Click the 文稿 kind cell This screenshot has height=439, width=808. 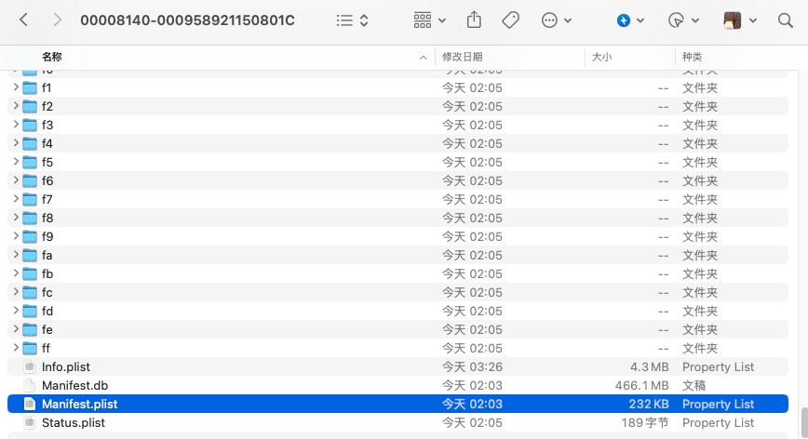pyautogui.click(x=694, y=385)
